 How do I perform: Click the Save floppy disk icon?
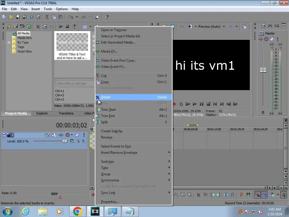click(18, 17)
